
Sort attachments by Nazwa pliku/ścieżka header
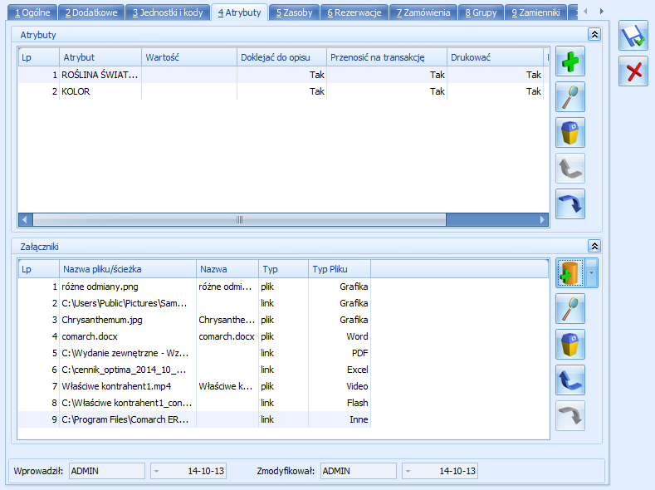128,269
